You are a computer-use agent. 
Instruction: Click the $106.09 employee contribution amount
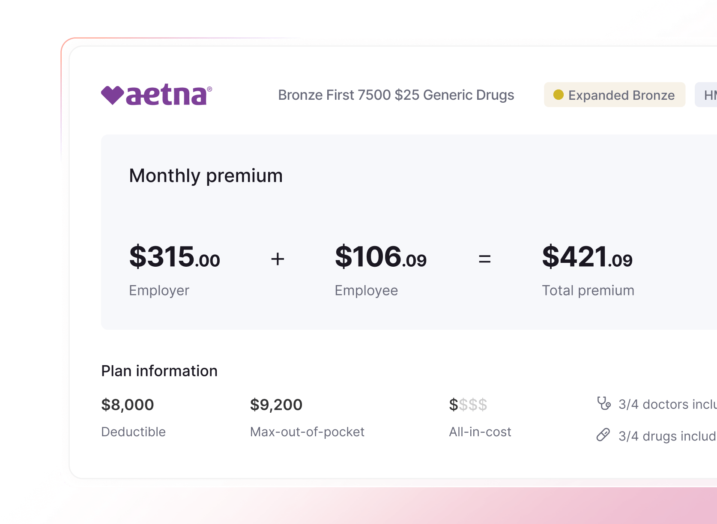[380, 257]
